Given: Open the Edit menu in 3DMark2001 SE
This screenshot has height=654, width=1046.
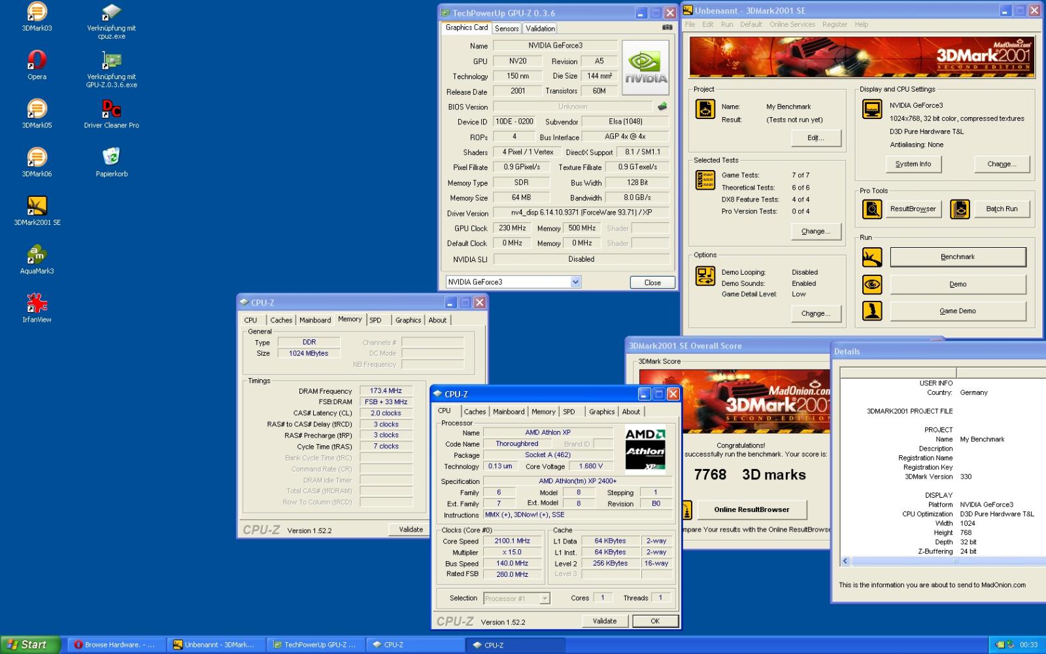Looking at the screenshot, I should pyautogui.click(x=707, y=24).
